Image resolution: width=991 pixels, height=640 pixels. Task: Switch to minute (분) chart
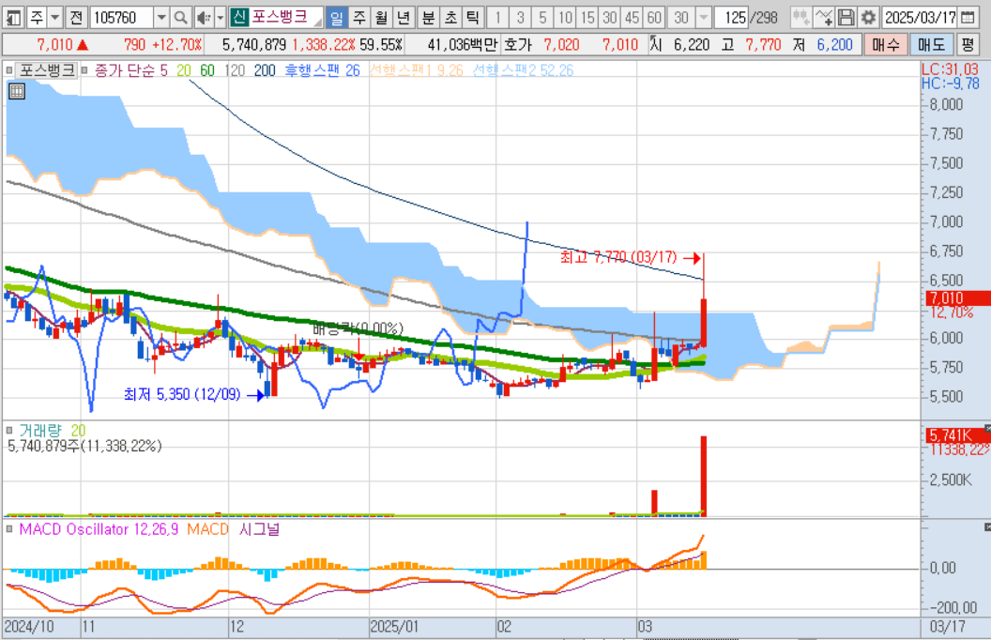point(428,18)
